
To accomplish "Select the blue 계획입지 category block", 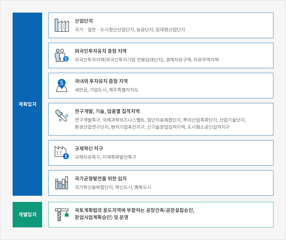I will coord(27,104).
